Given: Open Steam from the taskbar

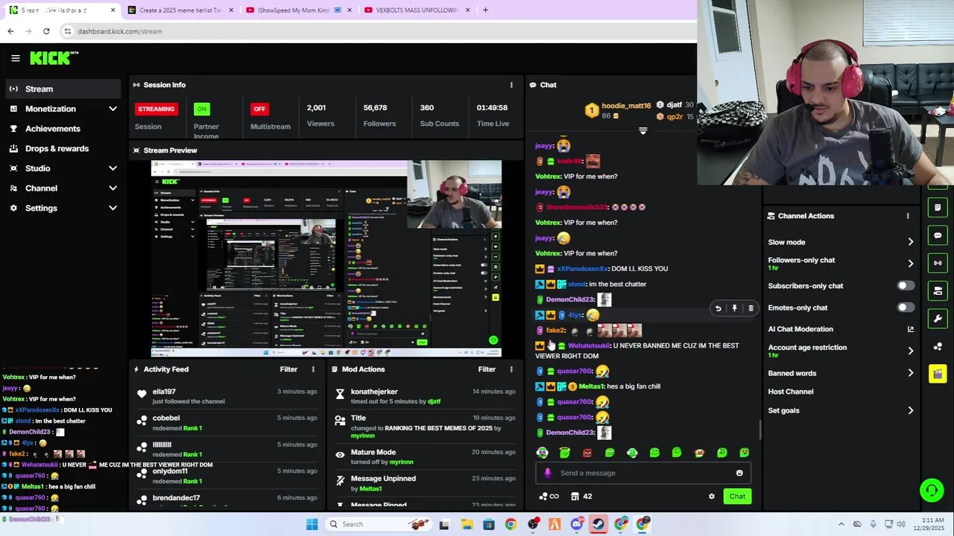Looking at the screenshot, I should pyautogui.click(x=598, y=524).
